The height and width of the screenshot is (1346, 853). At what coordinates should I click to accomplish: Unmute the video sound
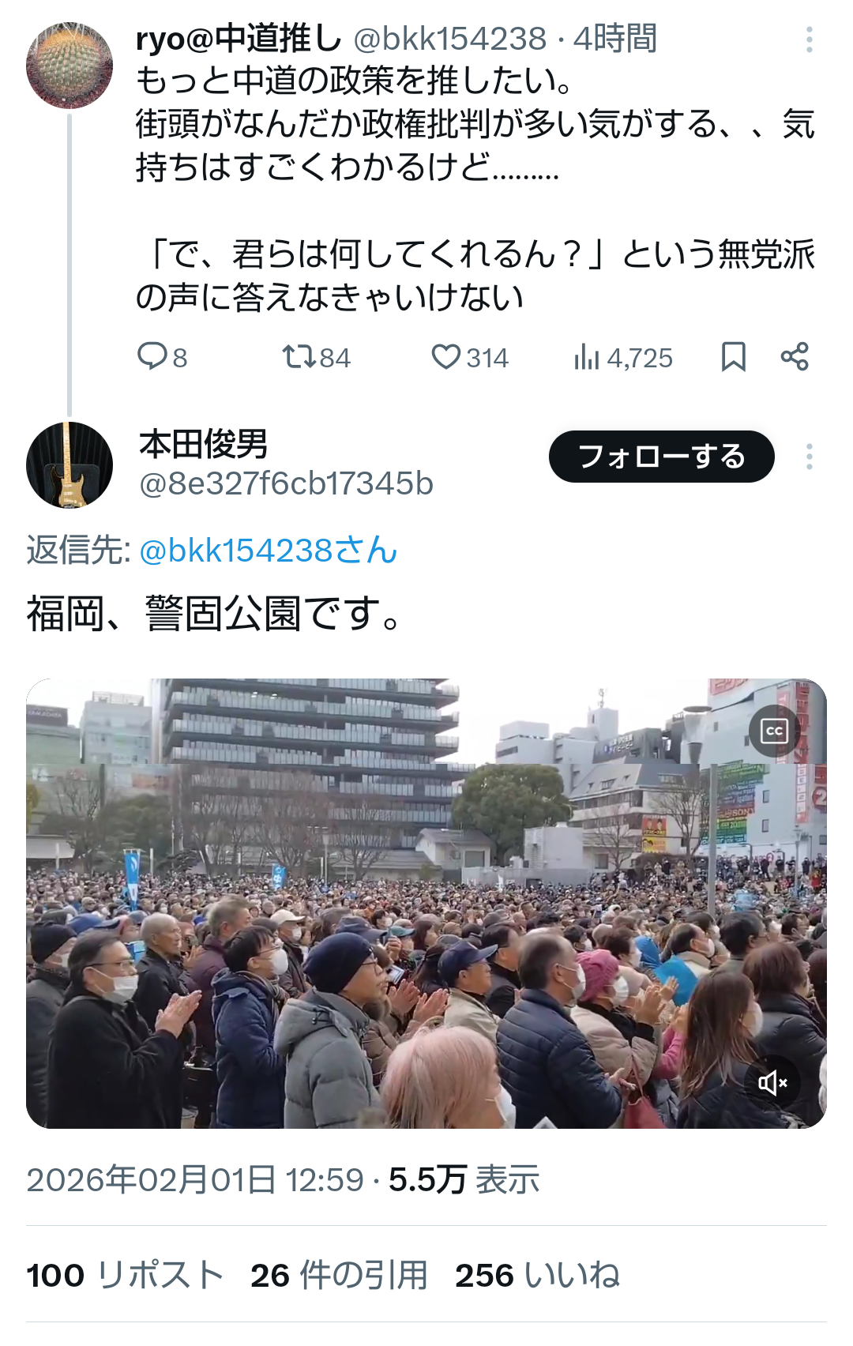point(772,1081)
